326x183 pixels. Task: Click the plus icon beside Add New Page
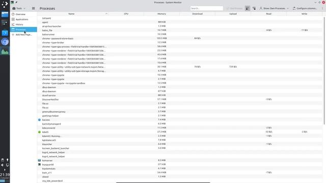tap(13, 35)
